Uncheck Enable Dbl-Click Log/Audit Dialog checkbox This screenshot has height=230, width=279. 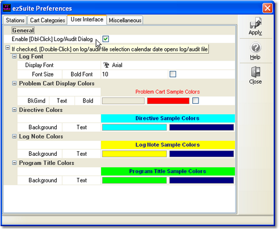tap(106, 39)
